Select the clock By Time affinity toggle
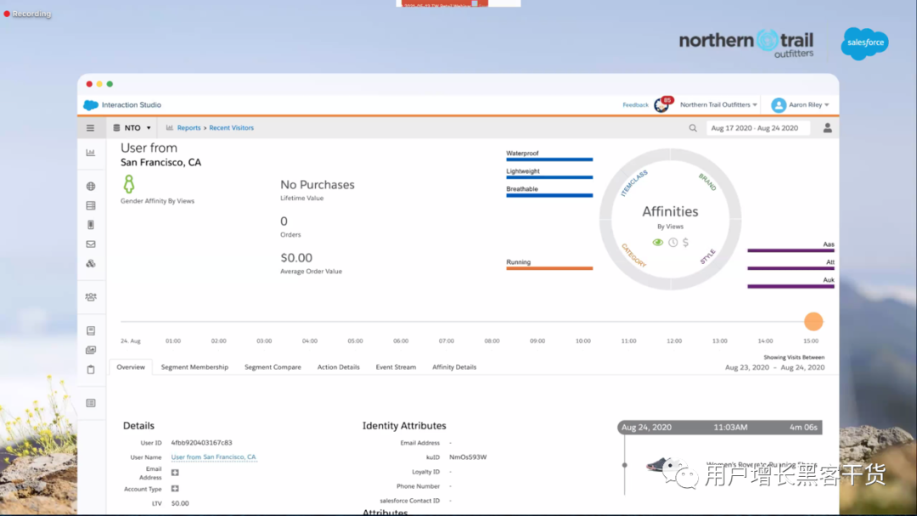The width and height of the screenshot is (917, 516). point(673,243)
